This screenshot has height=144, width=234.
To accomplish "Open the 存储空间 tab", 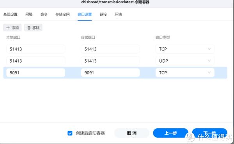I will [62, 14].
